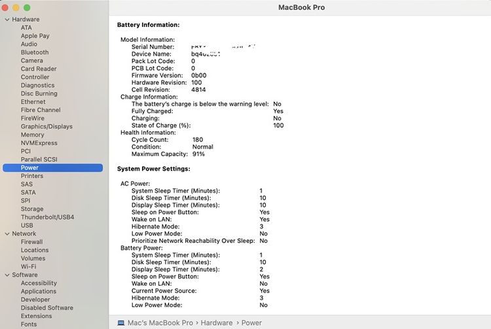Click the Battery Information heading
491x329 pixels.
coord(149,25)
